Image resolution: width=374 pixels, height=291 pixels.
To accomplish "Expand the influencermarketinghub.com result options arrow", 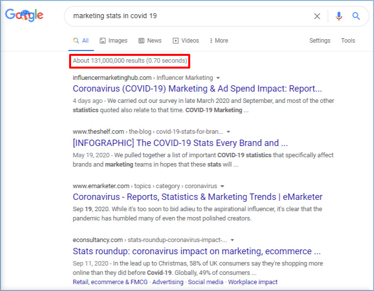I will [218, 78].
